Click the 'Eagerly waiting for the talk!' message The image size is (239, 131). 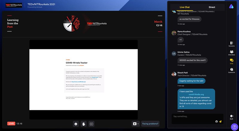tap(191, 81)
